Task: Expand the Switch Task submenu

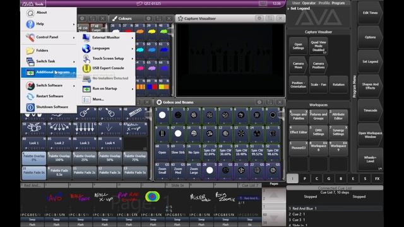Action: pos(49,61)
